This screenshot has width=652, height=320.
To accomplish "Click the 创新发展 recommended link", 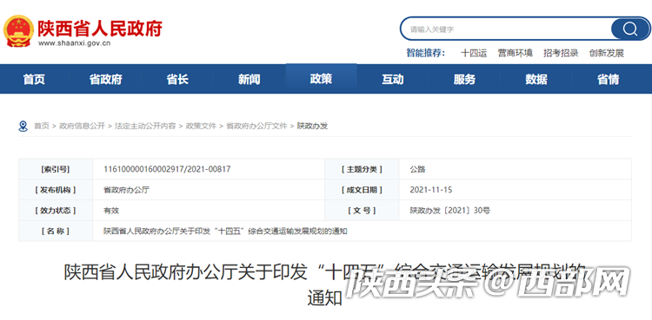I will (x=606, y=53).
